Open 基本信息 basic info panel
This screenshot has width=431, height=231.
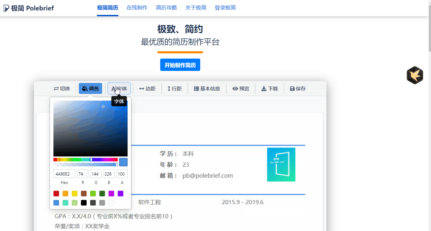pyautogui.click(x=207, y=89)
